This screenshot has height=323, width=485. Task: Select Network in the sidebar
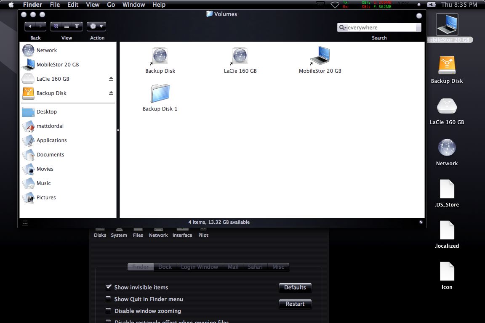point(46,50)
